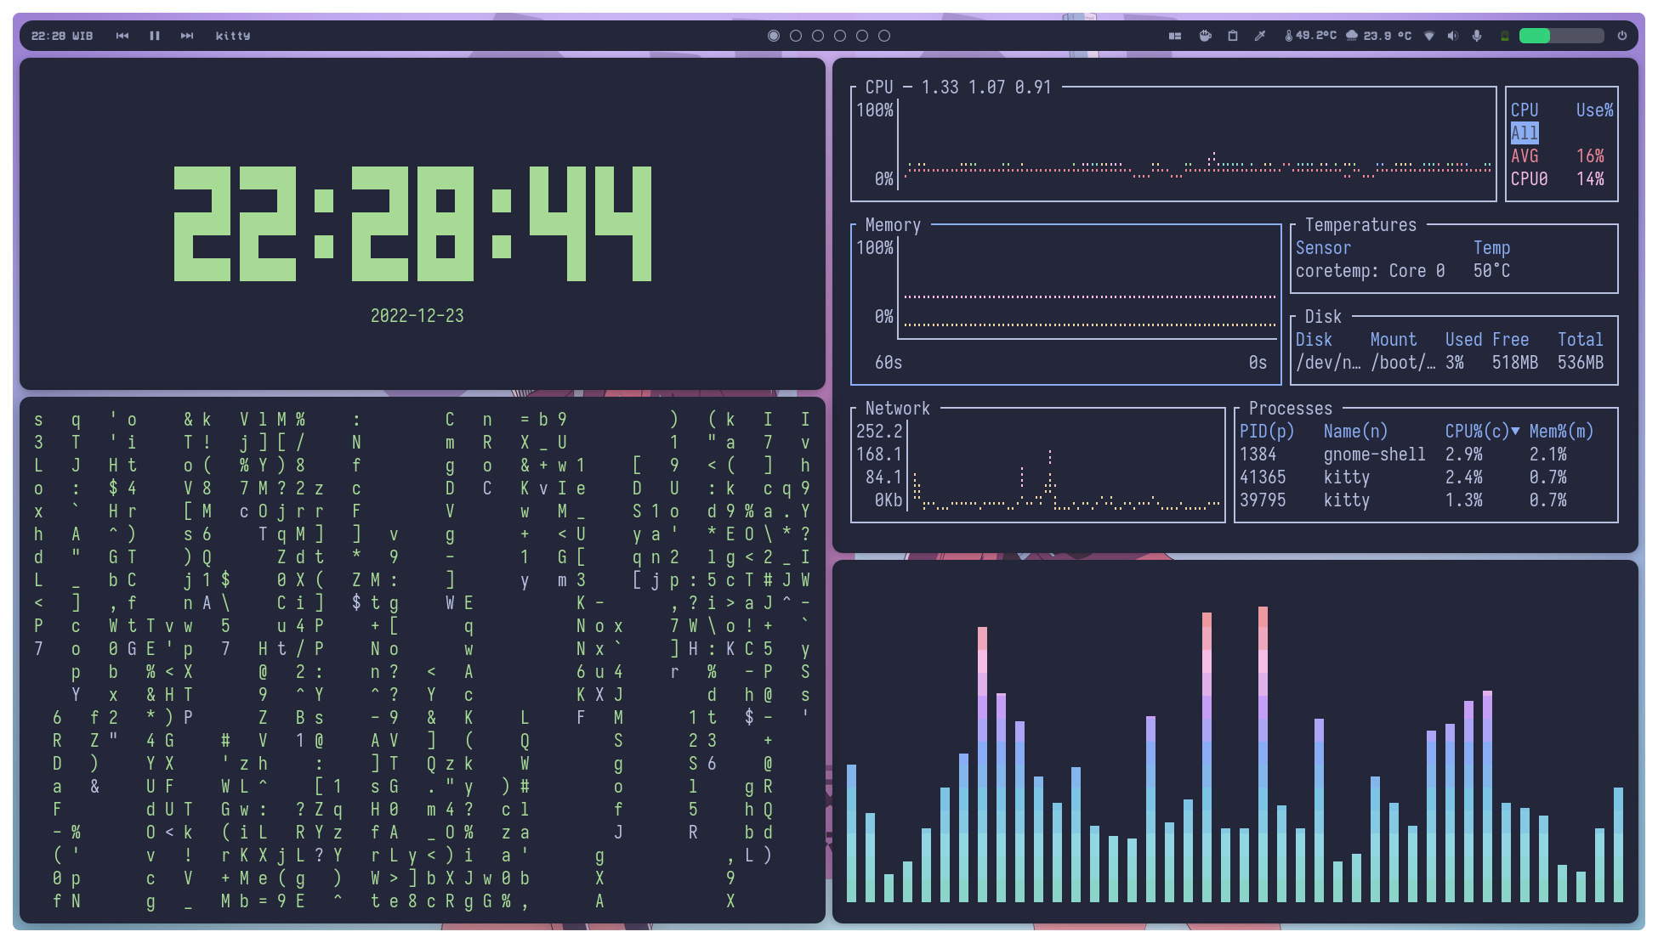Switch to the first filled workspace indicator
Viewport: 1658px width, 943px height.
tap(774, 36)
